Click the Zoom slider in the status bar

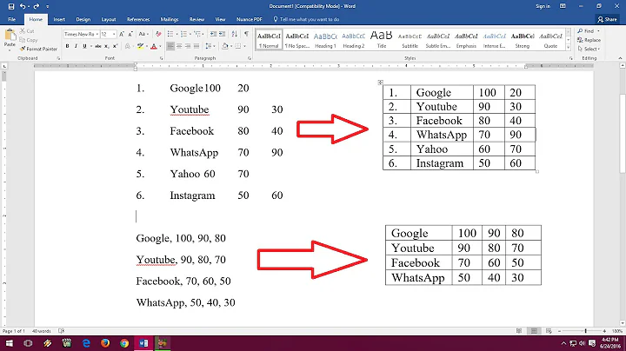586,331
